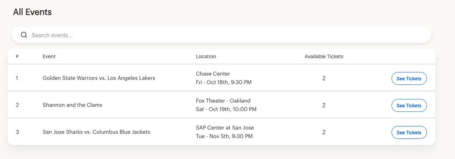Click the Tue - Nov 5th, 9:30 PM date

(x=224, y=136)
